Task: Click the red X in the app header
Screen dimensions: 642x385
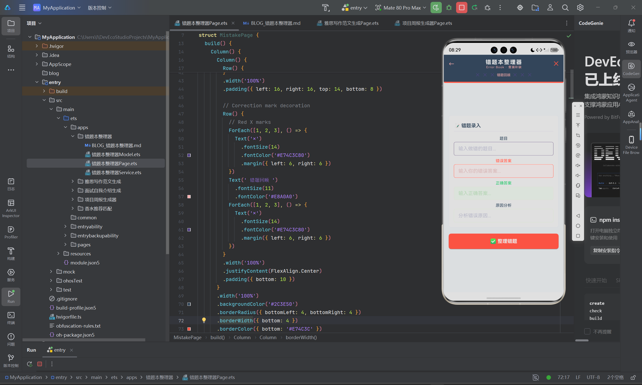Action: point(556,64)
